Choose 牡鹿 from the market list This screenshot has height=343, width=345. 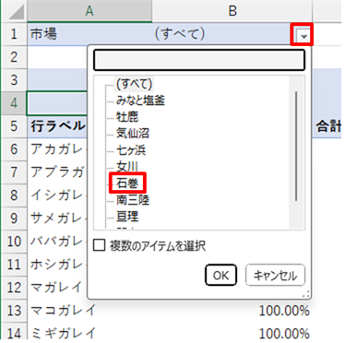(127, 117)
